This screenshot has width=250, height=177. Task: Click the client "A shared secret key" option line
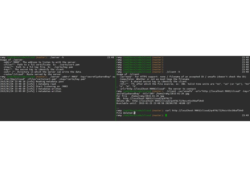coord(153,82)
